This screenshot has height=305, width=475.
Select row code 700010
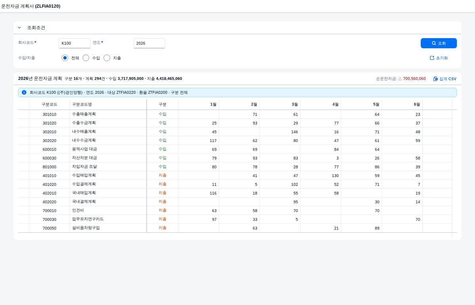[50, 211]
